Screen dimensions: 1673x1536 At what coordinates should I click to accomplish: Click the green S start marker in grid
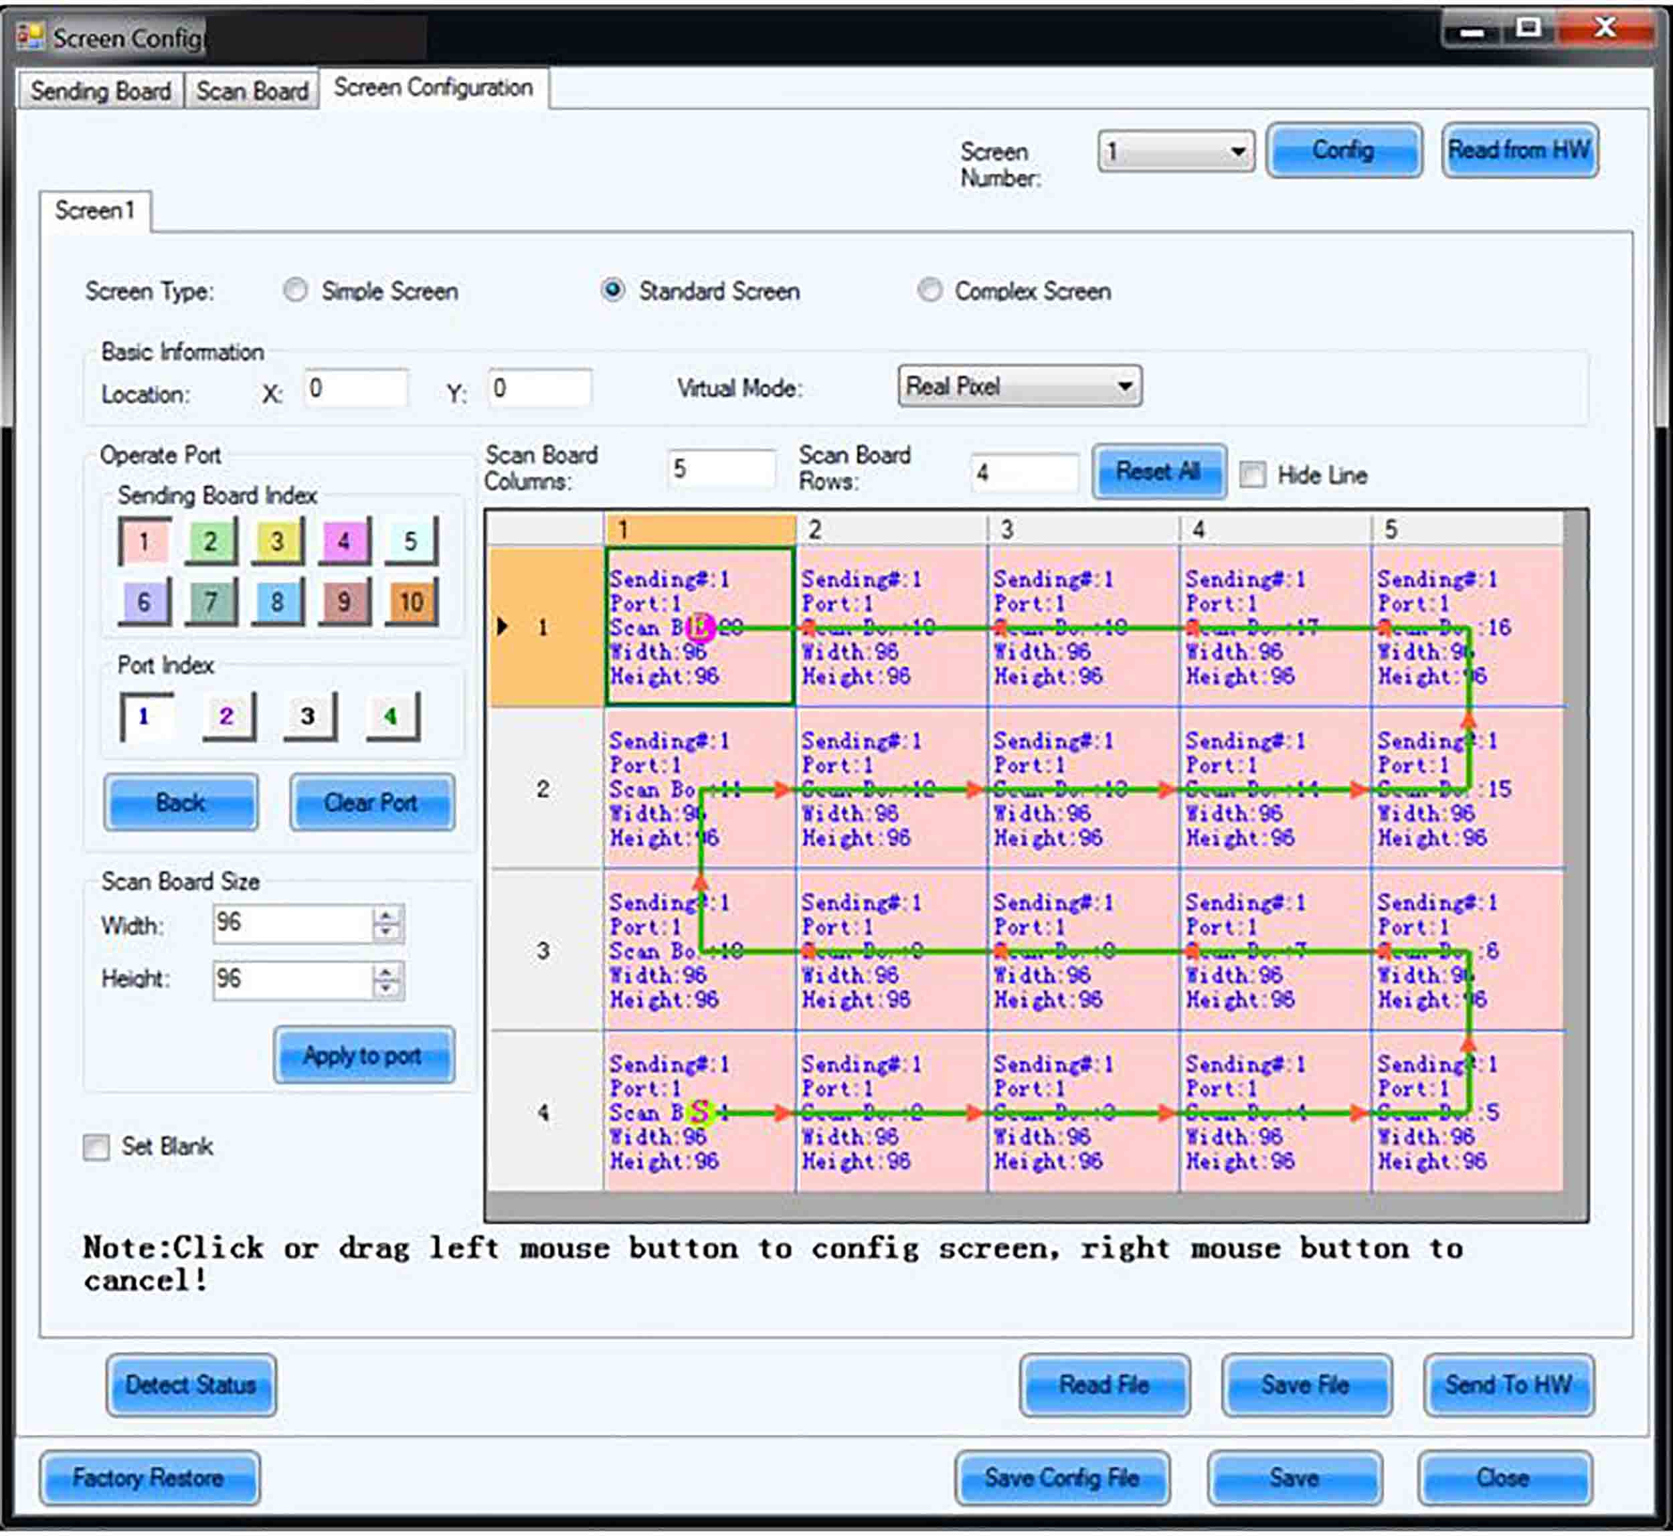(x=701, y=1112)
